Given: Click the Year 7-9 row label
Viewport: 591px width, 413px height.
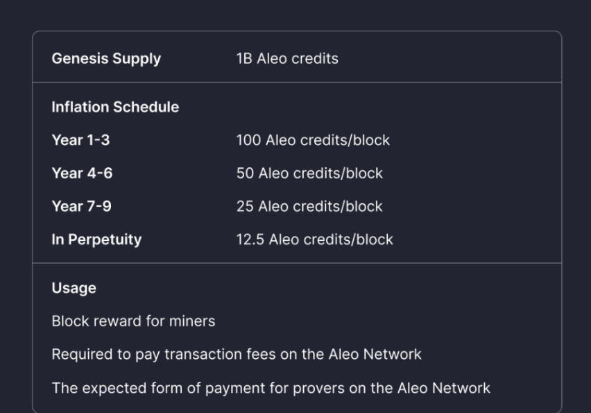Looking at the screenshot, I should point(81,206).
